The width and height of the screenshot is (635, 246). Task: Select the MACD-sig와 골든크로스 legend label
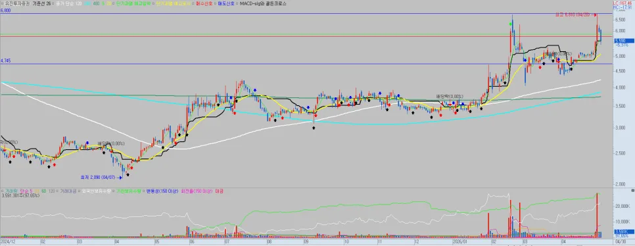point(263,3)
